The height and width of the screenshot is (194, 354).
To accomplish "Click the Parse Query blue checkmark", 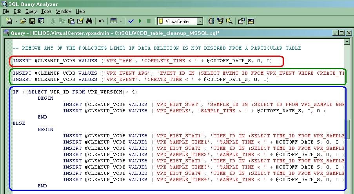I will (131, 21).
